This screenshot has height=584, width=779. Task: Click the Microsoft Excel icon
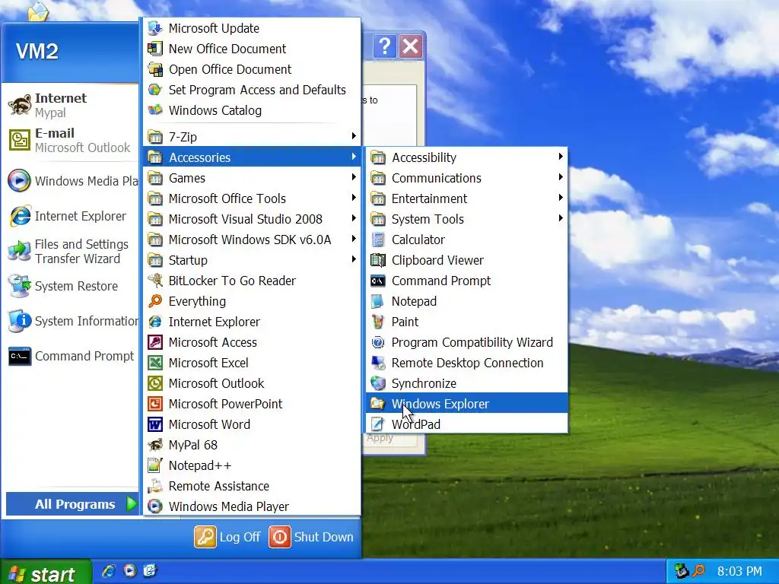pyautogui.click(x=155, y=363)
